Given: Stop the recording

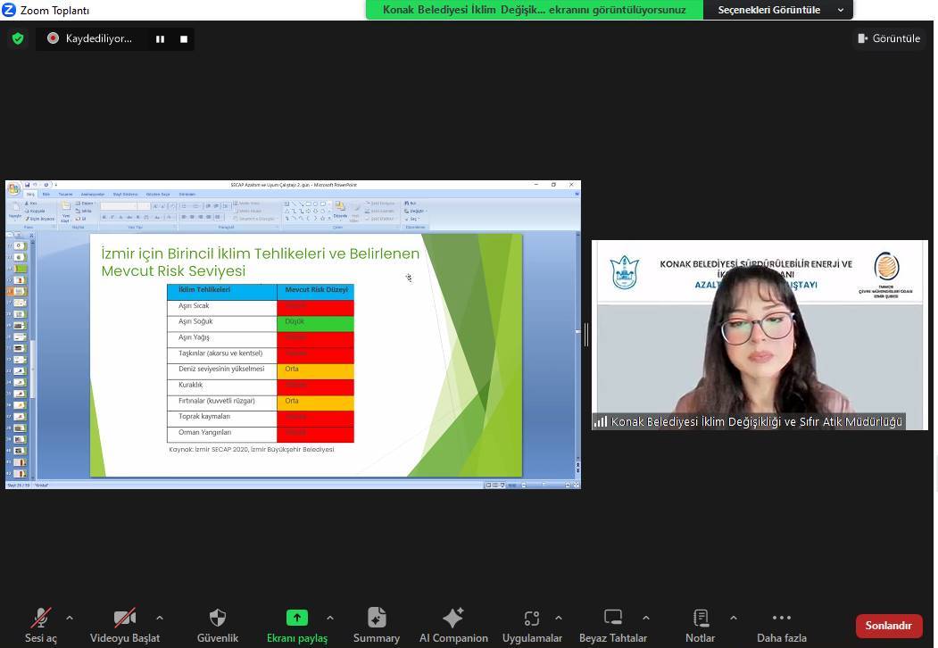Looking at the screenshot, I should tap(184, 39).
